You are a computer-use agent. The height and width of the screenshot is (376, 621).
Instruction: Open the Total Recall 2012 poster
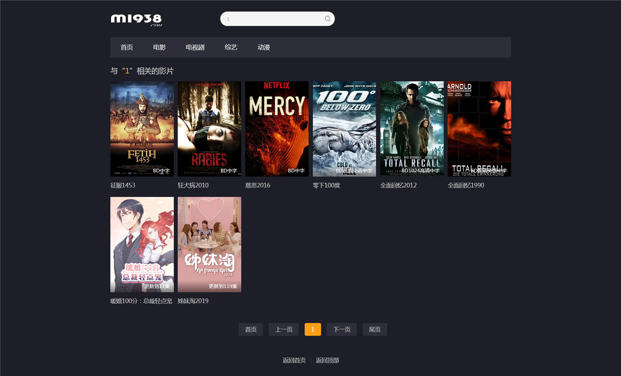[x=412, y=129]
